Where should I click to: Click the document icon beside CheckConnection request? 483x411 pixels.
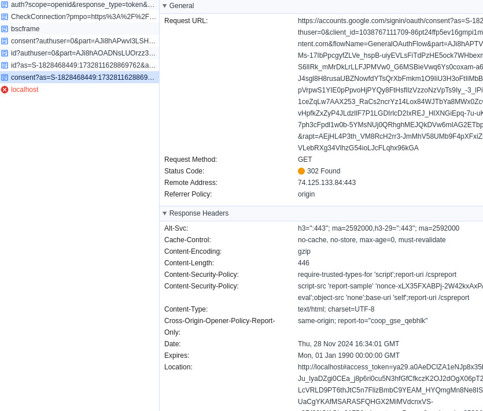[5, 17]
